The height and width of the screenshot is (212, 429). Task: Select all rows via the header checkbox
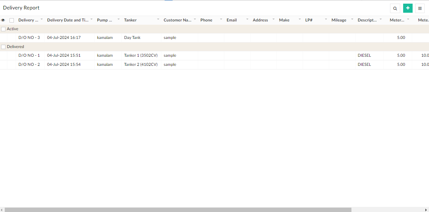[11, 20]
